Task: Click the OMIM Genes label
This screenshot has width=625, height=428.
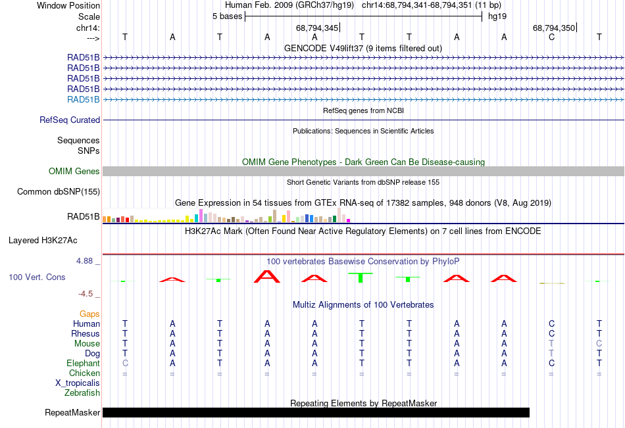Action: point(74,172)
